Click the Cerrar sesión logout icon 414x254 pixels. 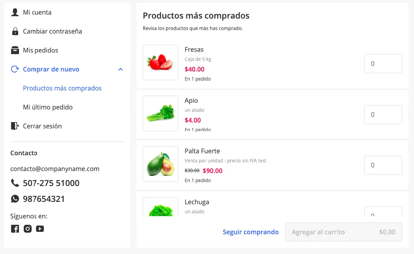click(15, 126)
